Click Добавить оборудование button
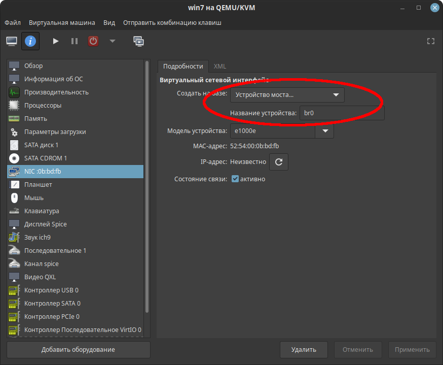 pos(79,350)
